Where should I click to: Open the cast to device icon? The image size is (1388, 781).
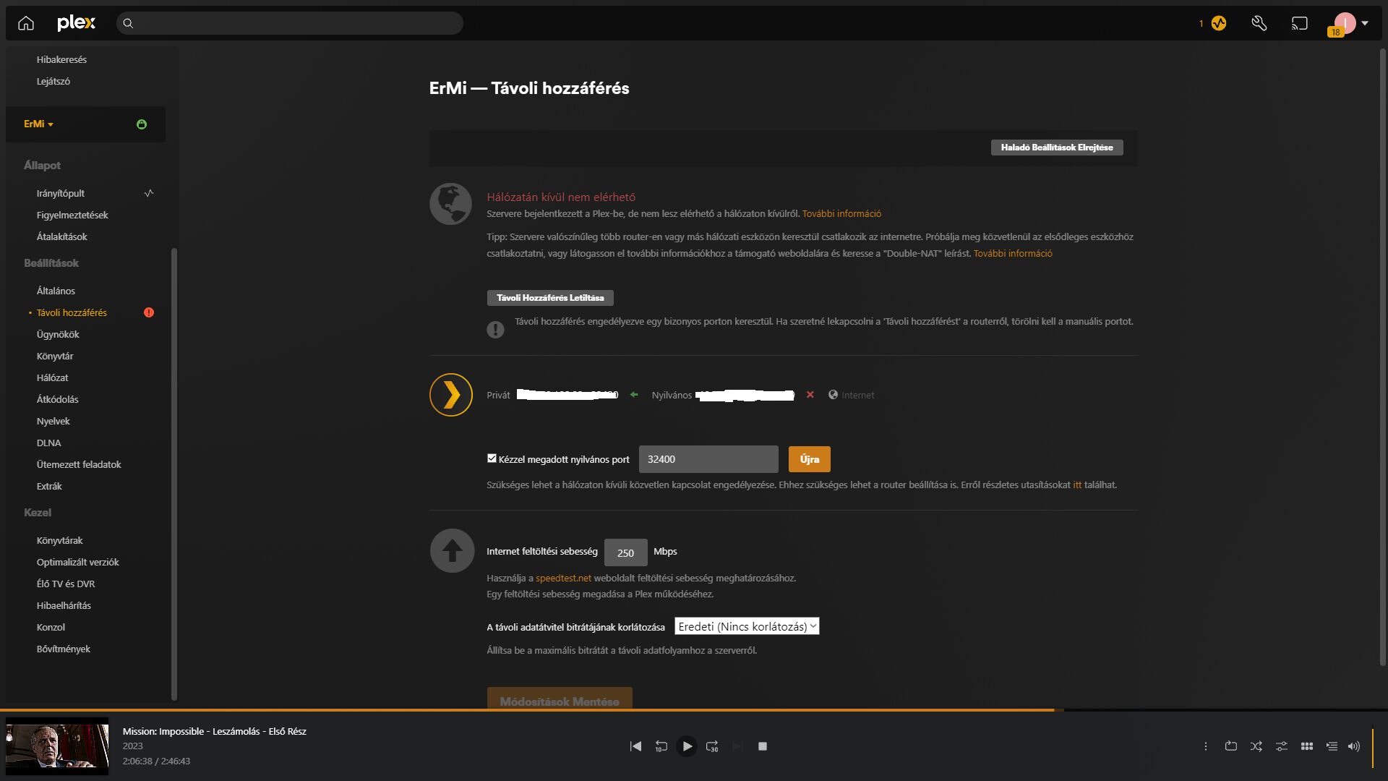coord(1300,23)
